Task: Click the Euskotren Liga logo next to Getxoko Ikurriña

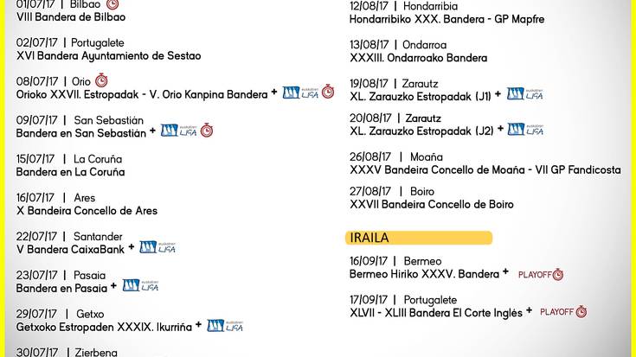Action: pyautogui.click(x=225, y=325)
